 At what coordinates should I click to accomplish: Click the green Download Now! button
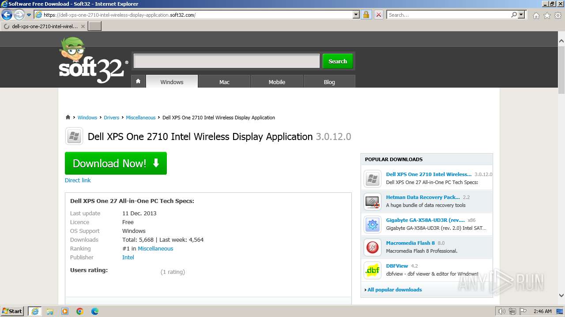pos(116,163)
